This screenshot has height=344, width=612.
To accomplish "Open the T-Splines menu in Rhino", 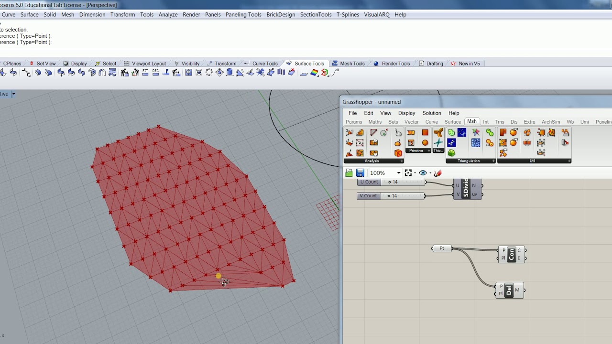I will (348, 15).
